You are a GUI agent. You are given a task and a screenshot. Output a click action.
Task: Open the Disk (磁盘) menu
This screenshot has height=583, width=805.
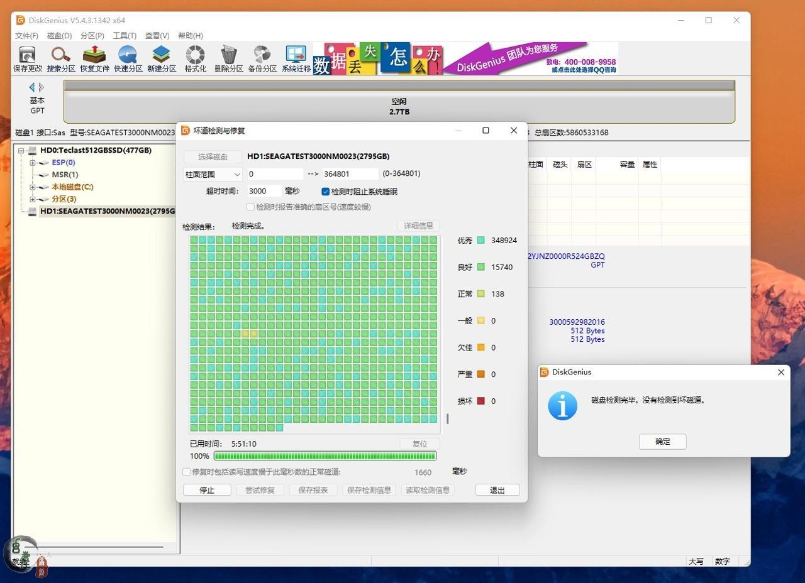coord(59,36)
